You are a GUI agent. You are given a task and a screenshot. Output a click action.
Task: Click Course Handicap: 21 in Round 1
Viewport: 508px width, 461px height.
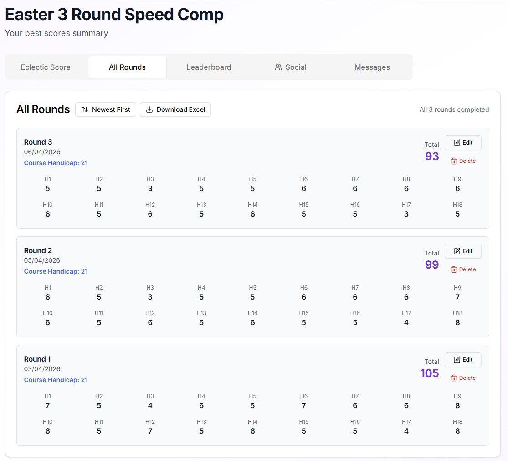56,380
